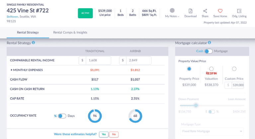
Task: Click Yes for estimates helpful
Action: click(x=103, y=134)
